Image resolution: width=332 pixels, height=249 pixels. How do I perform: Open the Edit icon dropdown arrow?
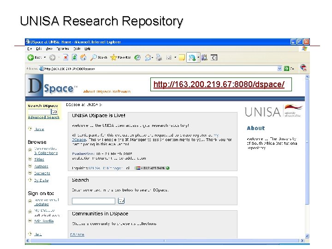point(175,57)
